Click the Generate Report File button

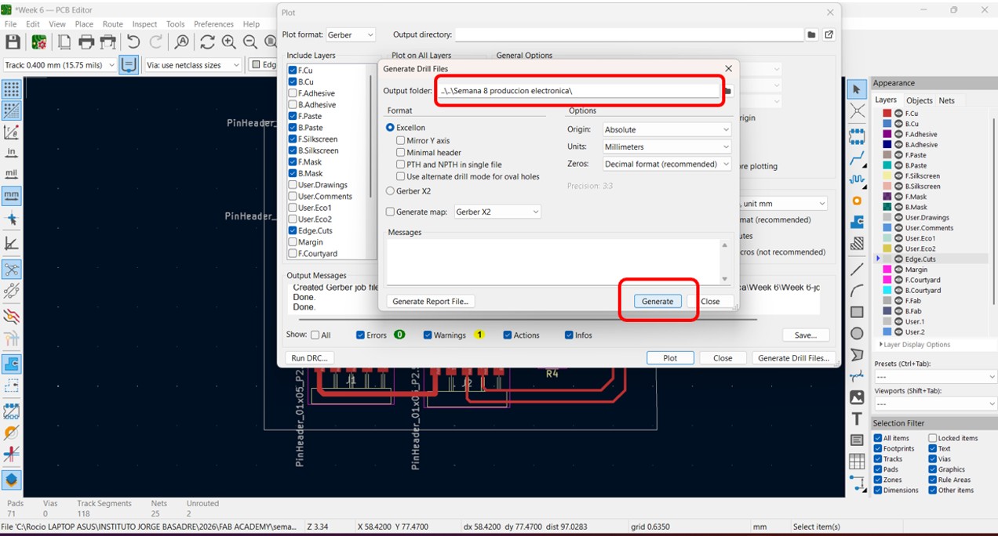[430, 301]
